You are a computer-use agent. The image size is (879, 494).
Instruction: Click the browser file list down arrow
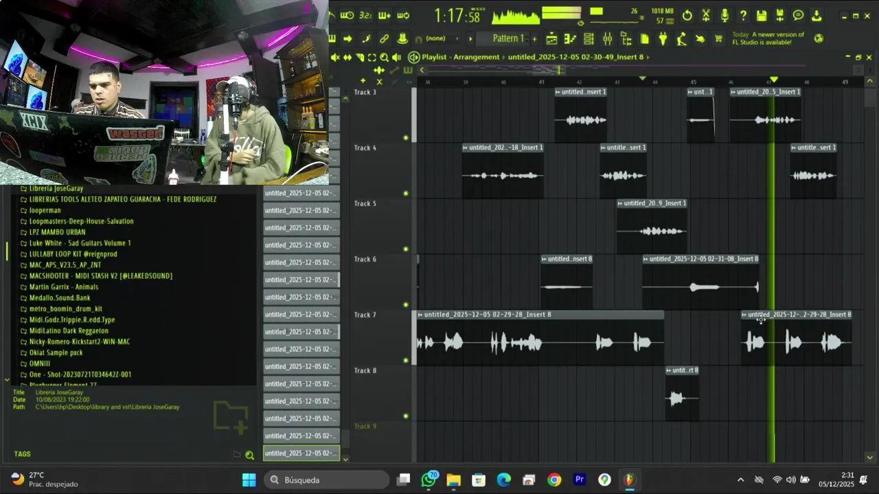tap(345, 459)
